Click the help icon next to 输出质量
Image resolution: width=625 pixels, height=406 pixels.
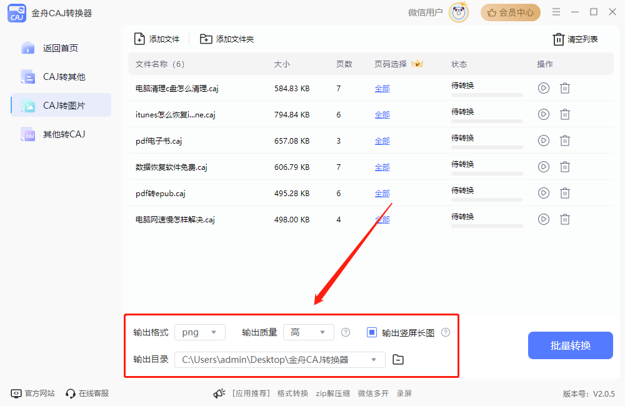(x=345, y=332)
